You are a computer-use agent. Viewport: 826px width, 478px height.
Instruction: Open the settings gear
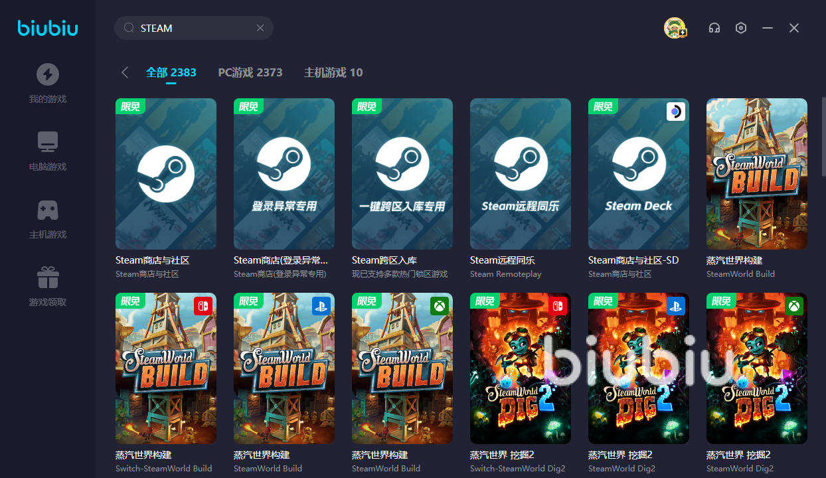tap(741, 28)
